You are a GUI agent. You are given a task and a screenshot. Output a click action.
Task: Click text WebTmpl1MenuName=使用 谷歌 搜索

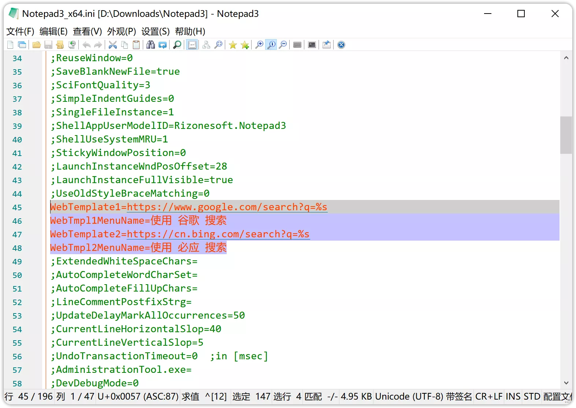click(x=138, y=220)
